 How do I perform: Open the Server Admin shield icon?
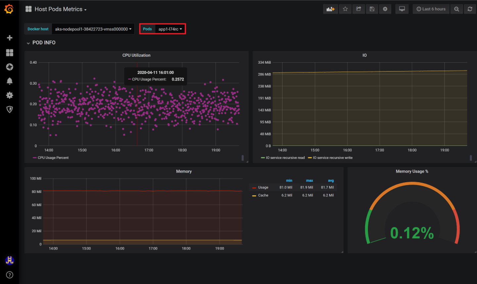tap(10, 109)
